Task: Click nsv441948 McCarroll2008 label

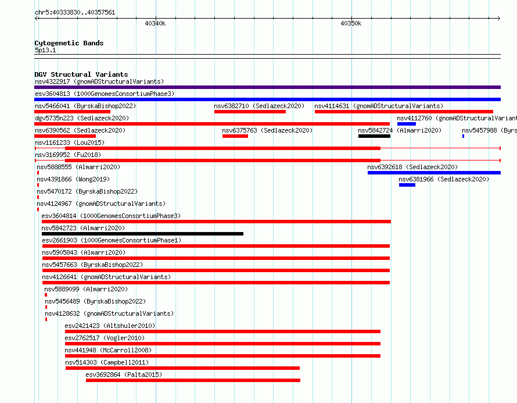Action: [108, 350]
